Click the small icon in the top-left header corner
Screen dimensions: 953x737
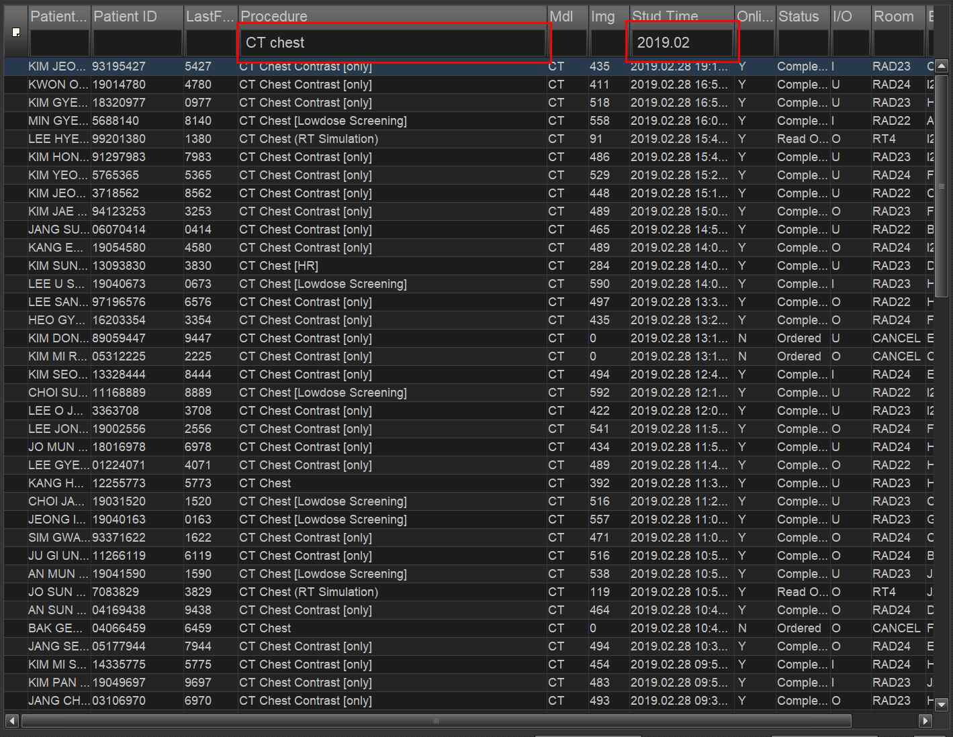16,32
